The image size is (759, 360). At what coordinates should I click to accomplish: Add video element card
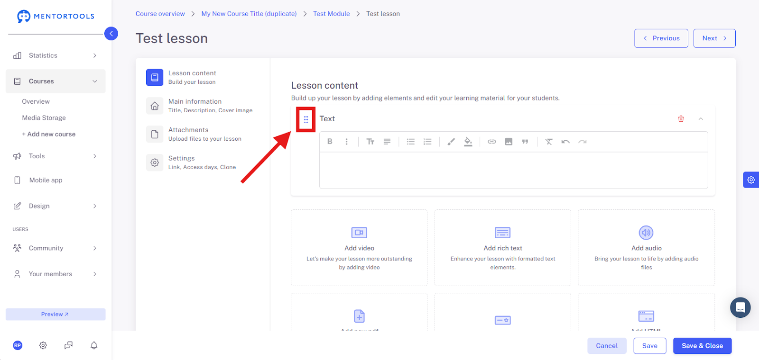(x=359, y=248)
